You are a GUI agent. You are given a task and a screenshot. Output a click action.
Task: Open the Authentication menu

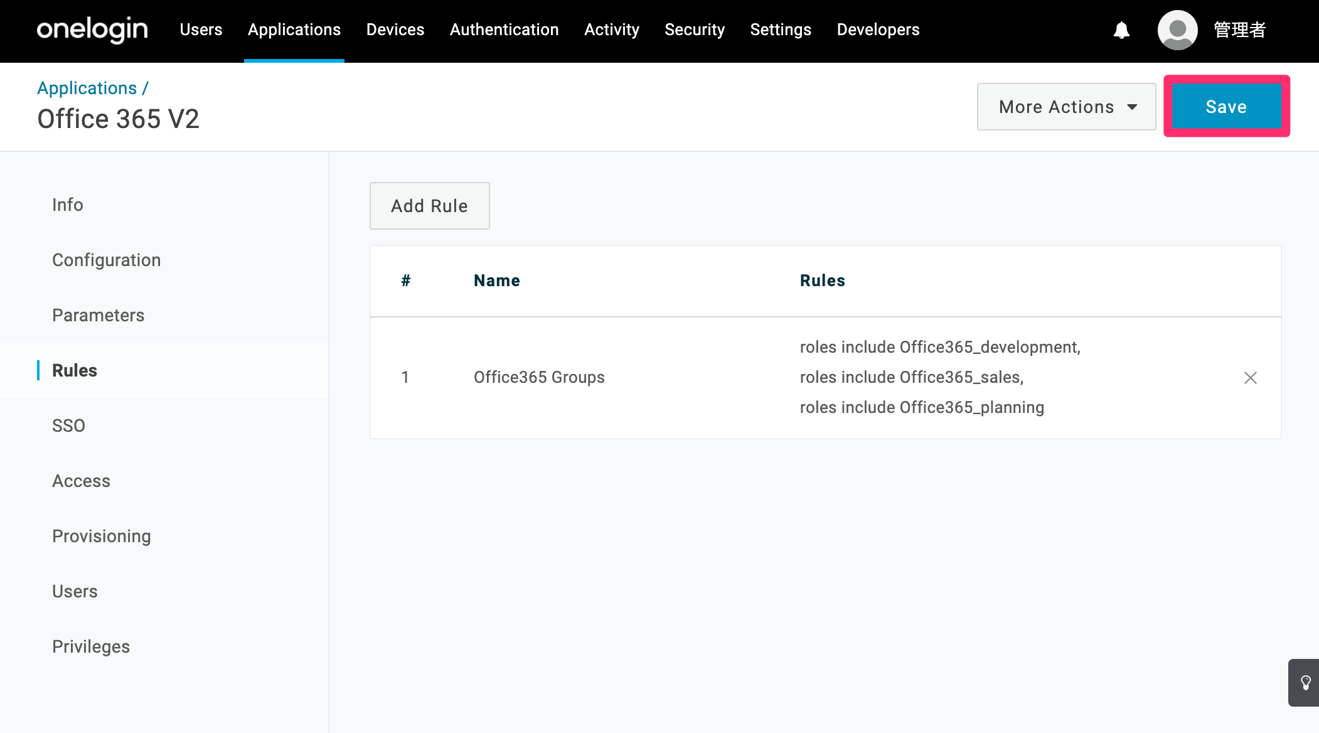pyautogui.click(x=504, y=29)
